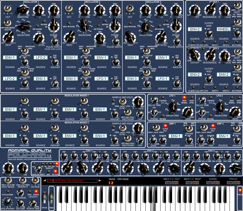Image resolution: width=243 pixels, height=211 pixels.
Task: Open Oscillator 1 DM/WFM source ENV-1 selector
Action: point(10,58)
